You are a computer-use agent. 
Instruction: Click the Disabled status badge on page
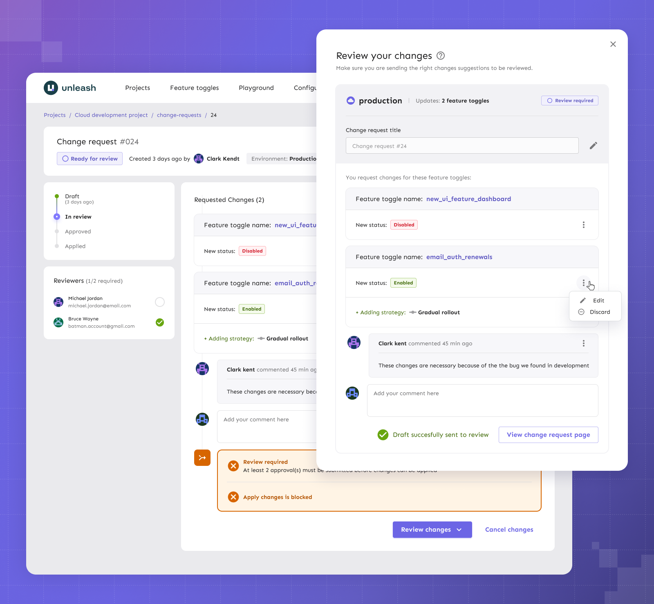252,251
